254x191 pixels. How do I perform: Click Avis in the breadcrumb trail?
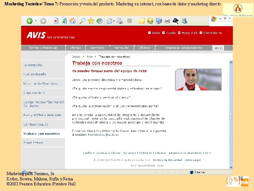(x=90, y=57)
